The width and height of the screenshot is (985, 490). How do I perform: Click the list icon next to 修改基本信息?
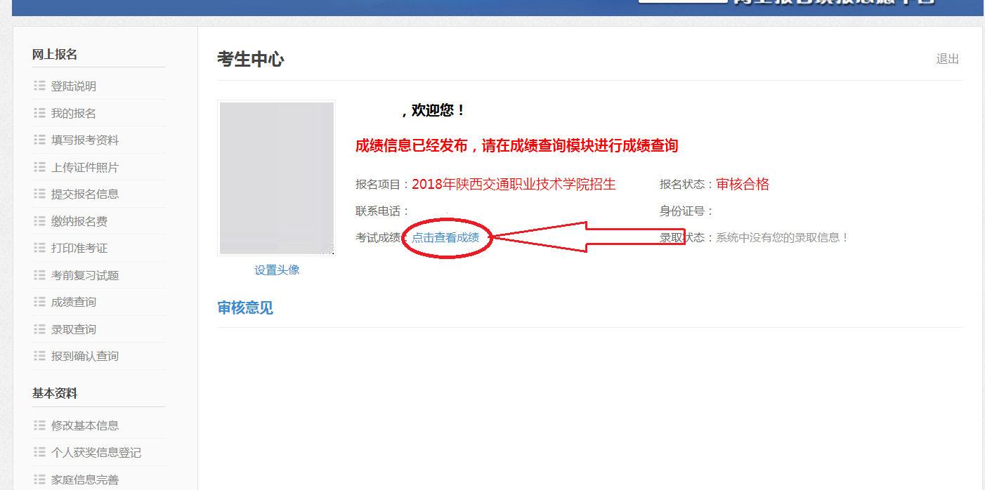(x=39, y=425)
